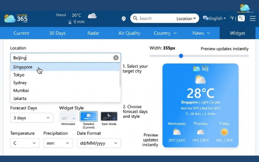Open the 30 Days tab
259x162 pixels.
pyautogui.click(x=57, y=33)
